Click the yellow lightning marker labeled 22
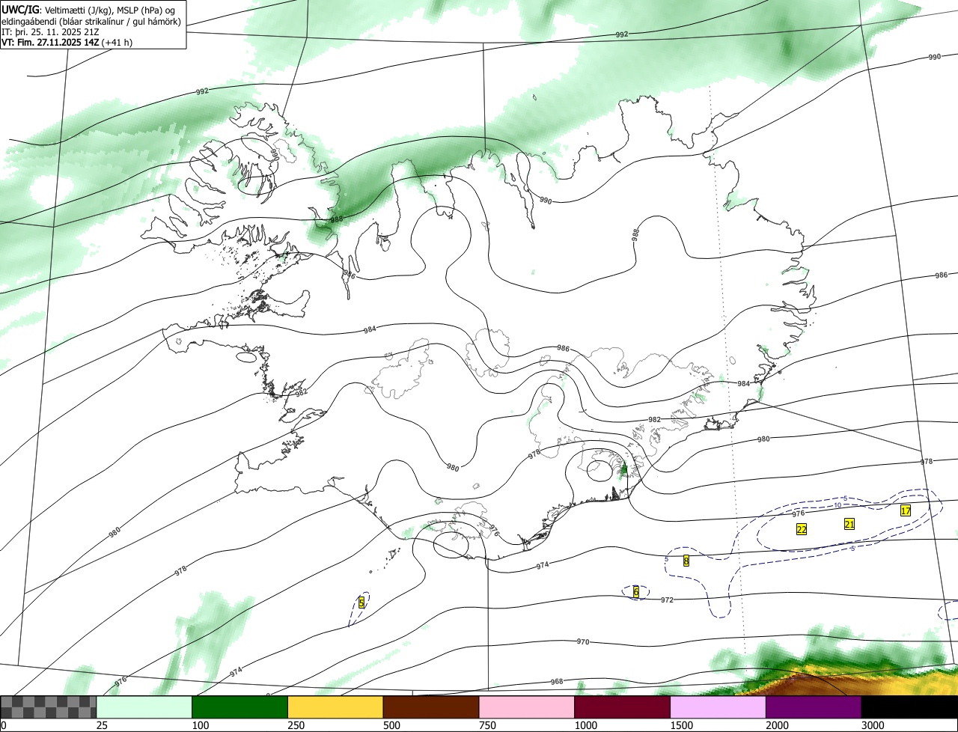 [802, 529]
